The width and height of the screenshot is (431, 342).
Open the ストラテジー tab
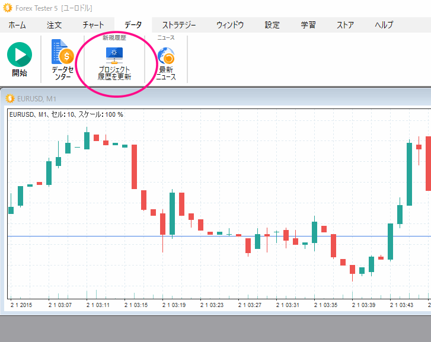point(179,25)
